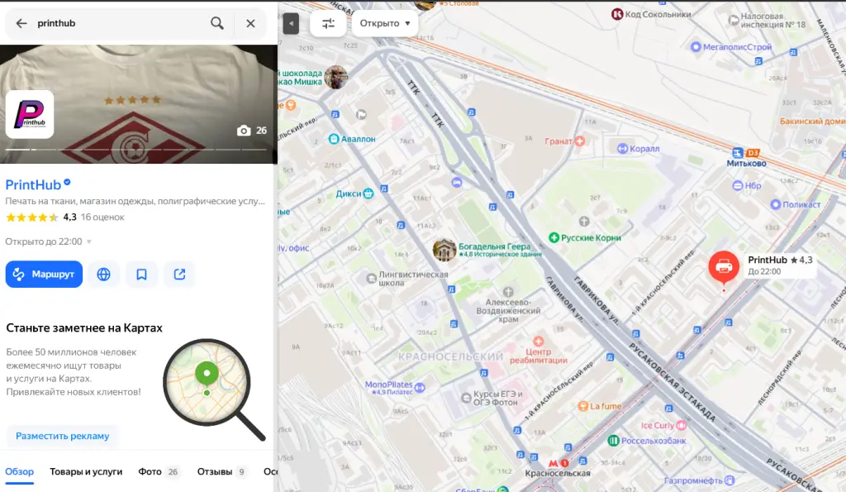
Task: Select the Ice Curly marker
Action: pyautogui.click(x=682, y=425)
